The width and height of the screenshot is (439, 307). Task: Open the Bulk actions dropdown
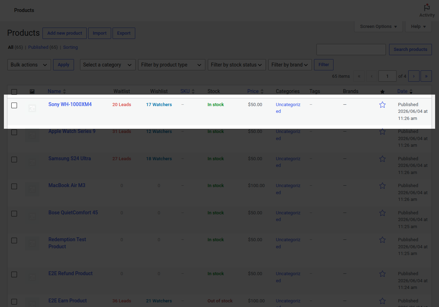coord(29,65)
